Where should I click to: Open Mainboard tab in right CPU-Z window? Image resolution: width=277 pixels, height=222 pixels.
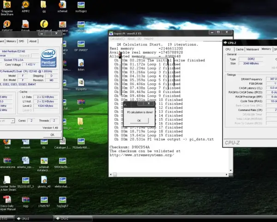pos(253,49)
